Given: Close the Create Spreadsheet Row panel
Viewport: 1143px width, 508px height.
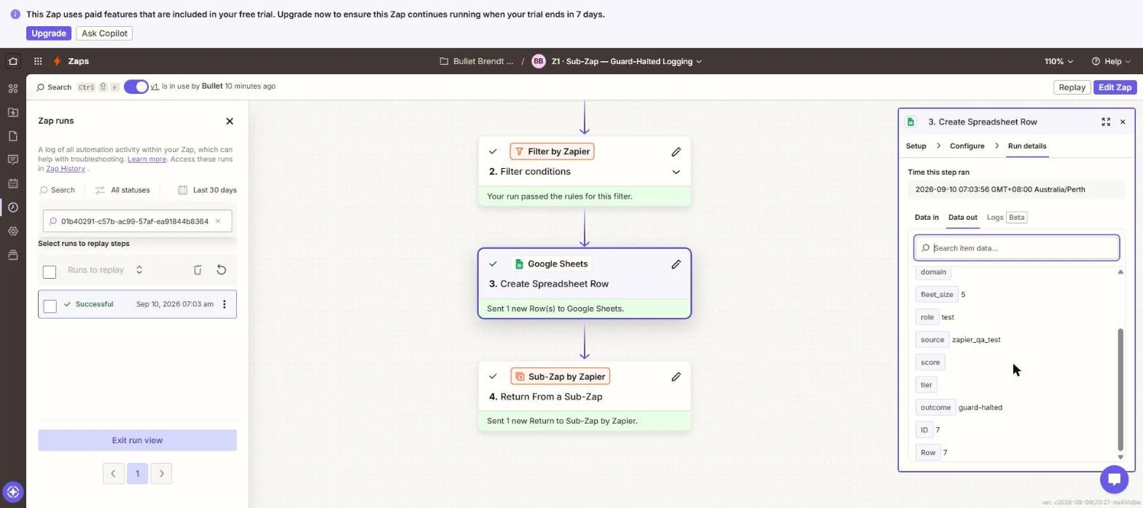Looking at the screenshot, I should point(1123,122).
